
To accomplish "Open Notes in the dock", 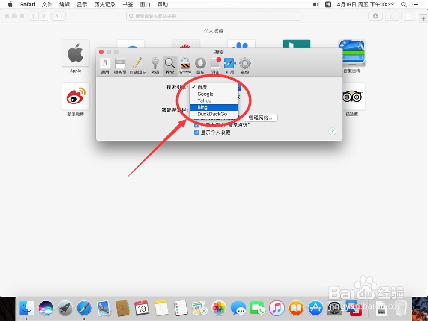I will pos(161,308).
